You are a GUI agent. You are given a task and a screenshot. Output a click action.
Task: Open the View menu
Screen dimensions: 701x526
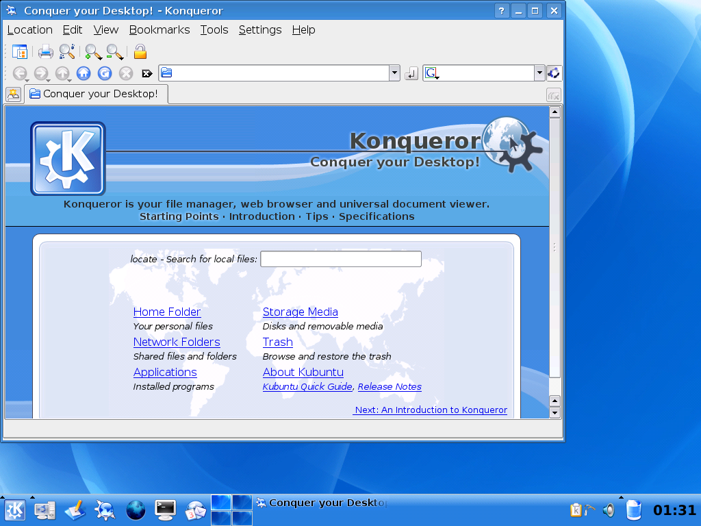click(x=106, y=30)
